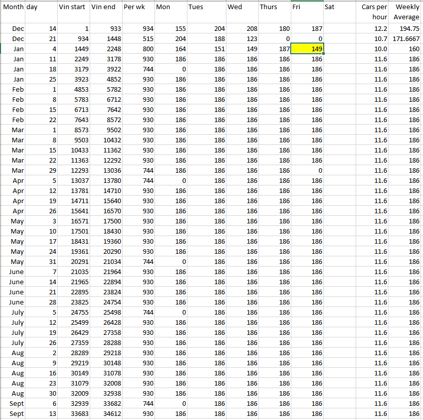The height and width of the screenshot is (420, 423).
Task: Click the Vin end value 34612
Action: pos(105,414)
